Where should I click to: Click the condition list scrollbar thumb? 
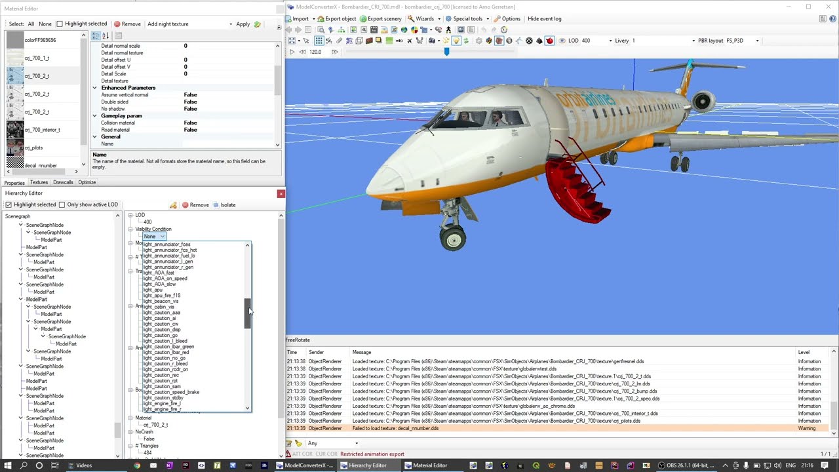(x=248, y=313)
